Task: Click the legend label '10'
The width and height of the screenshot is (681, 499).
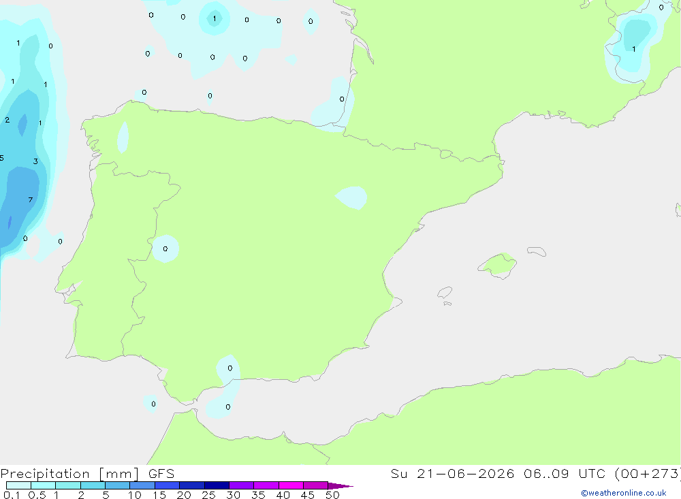Action: click(x=134, y=495)
